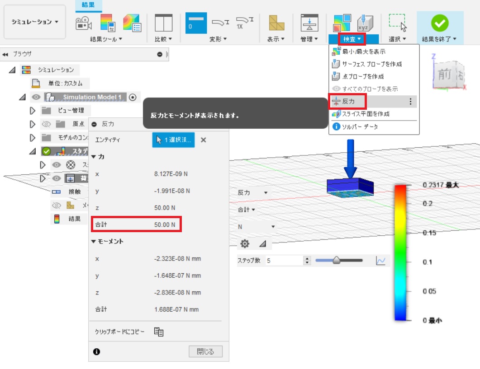Click the copy to clipboard icon
The height and width of the screenshot is (369, 480).
pyautogui.click(x=159, y=332)
